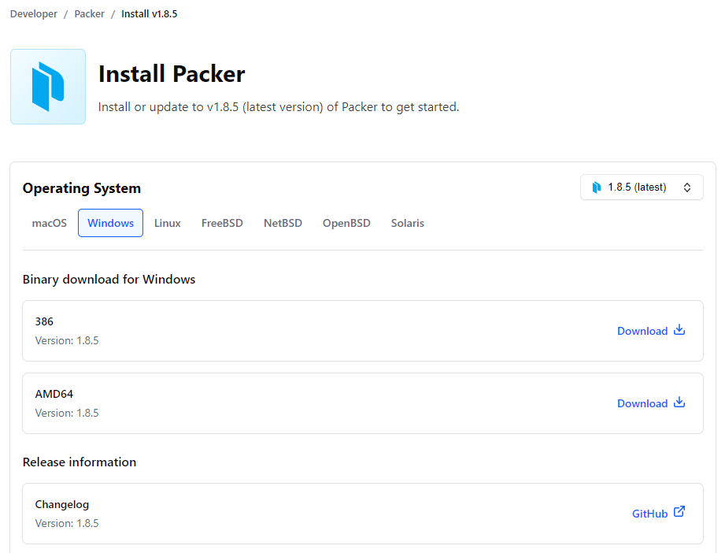The image size is (725, 553).
Task: Select the Windows tab
Action: click(x=110, y=223)
